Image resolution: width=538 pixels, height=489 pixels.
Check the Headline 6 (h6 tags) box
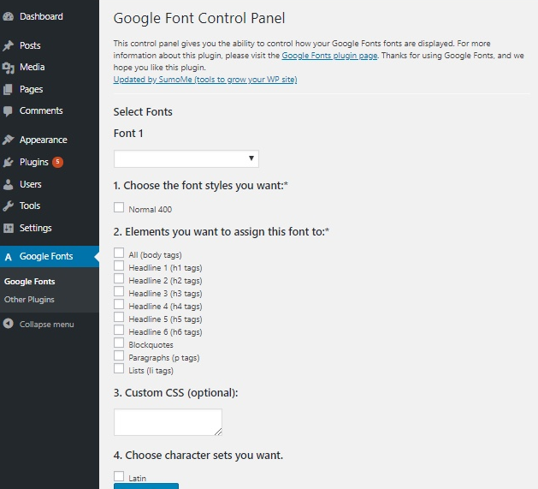click(x=119, y=330)
